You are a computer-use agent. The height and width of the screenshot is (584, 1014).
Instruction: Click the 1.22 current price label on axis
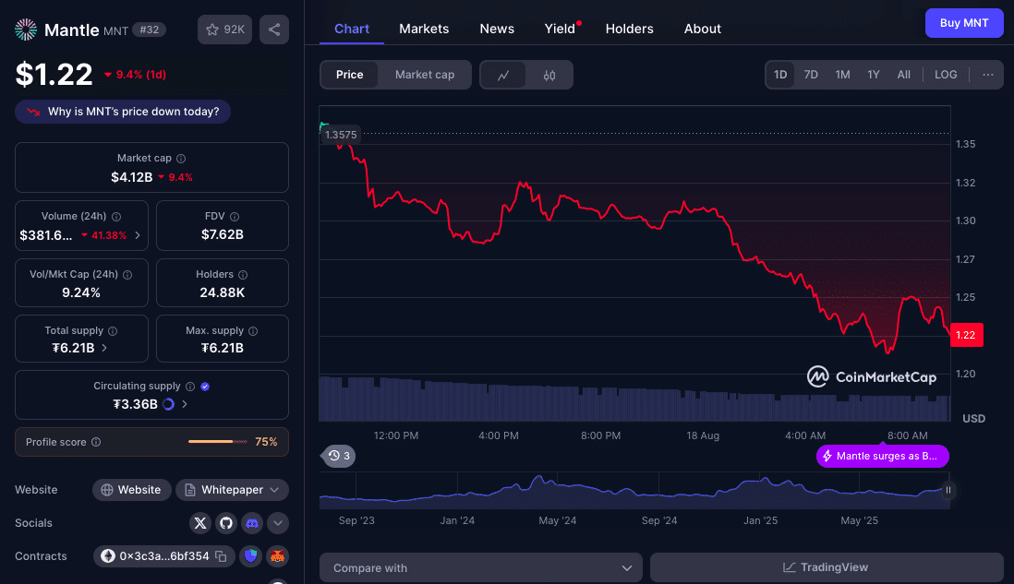966,335
